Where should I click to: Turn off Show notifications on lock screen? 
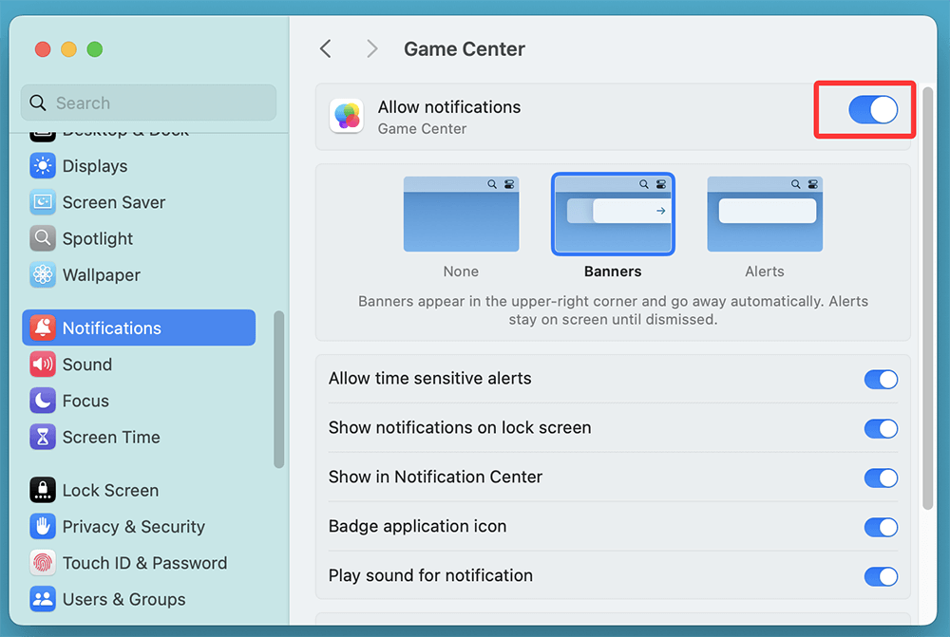pyautogui.click(x=881, y=428)
